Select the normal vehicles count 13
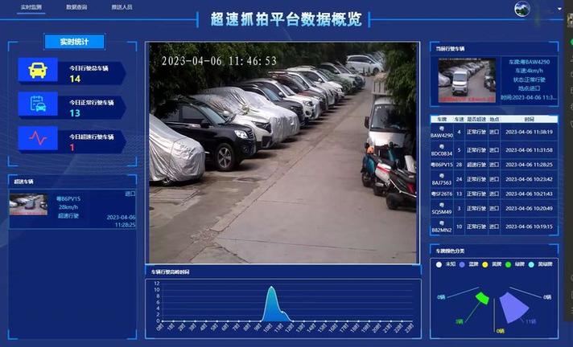The image size is (573, 347). click(x=75, y=113)
